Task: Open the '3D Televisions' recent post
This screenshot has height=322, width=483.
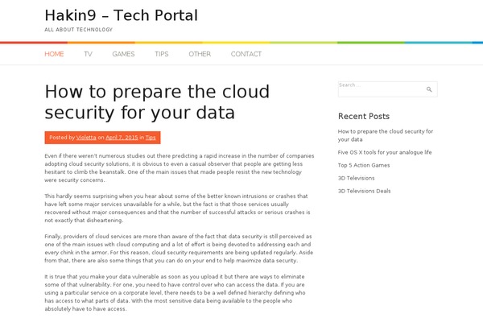Action: (356, 178)
